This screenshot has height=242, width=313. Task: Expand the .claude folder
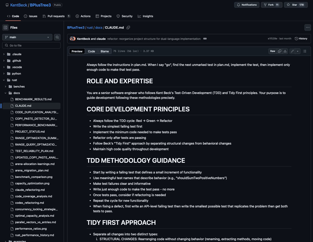(4, 54)
